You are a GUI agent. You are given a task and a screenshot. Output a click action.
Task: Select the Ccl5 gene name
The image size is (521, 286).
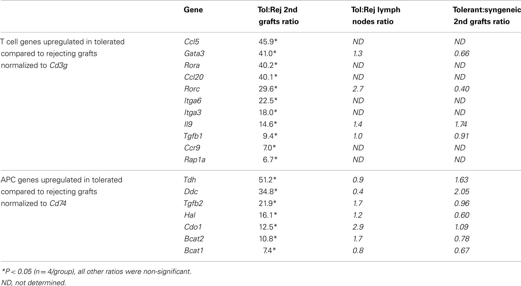[191, 42]
